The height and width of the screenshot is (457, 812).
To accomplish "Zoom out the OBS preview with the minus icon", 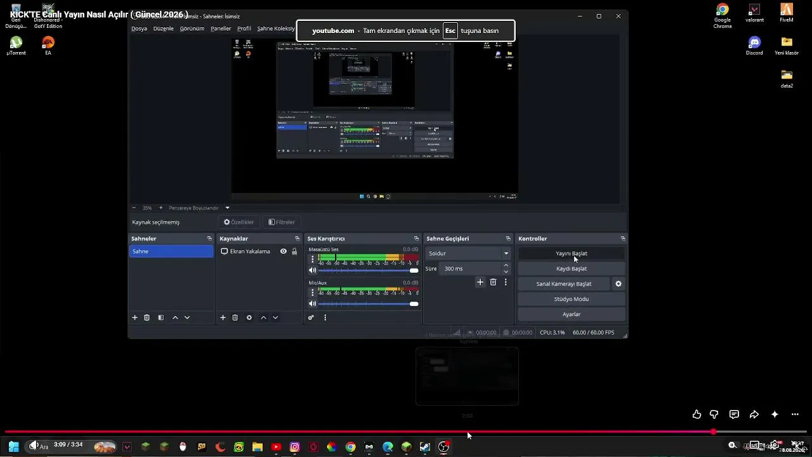I will 134,208.
